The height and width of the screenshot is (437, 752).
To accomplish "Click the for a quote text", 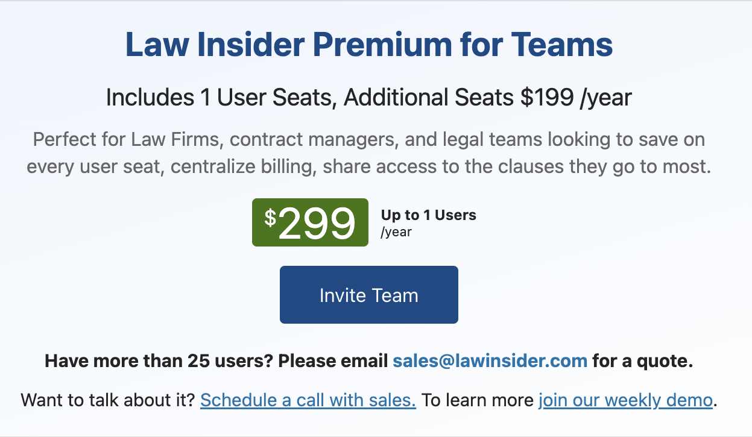I will [642, 362].
